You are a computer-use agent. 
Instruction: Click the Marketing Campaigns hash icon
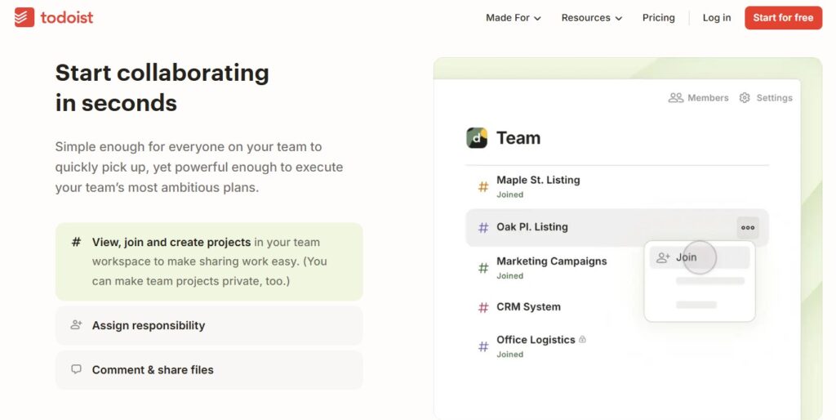coord(483,267)
